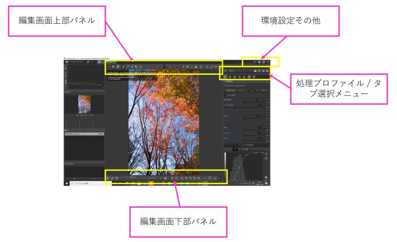Remove a snapshot with minus button
Viewport: 397px width, 242px height.
click(94, 179)
